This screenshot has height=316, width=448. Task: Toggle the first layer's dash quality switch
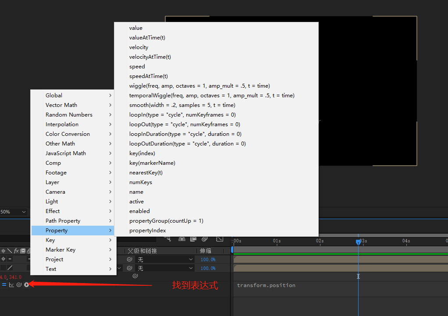pos(10,259)
